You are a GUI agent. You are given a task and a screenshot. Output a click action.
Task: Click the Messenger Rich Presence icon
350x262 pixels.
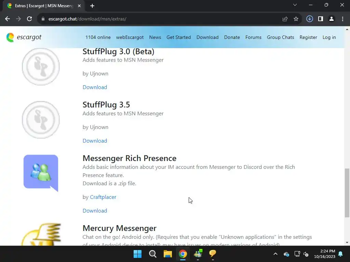click(x=41, y=173)
